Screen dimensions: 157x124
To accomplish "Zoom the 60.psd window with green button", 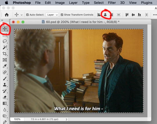I will 23,22.
